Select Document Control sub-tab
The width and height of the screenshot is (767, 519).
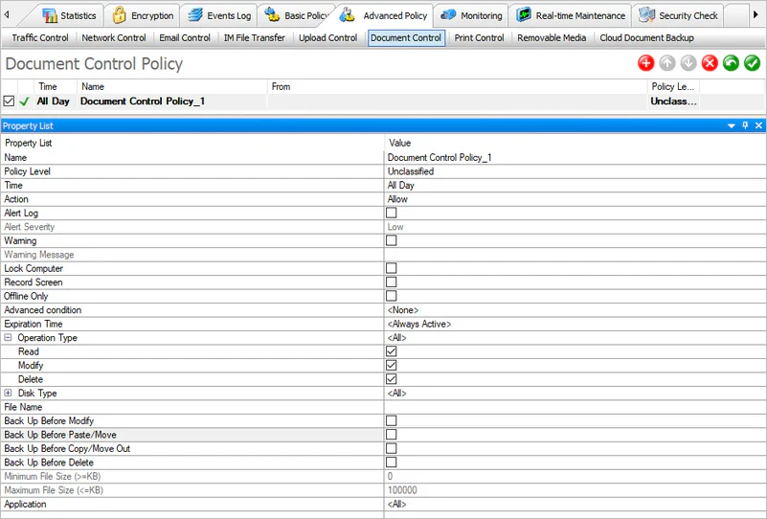tap(406, 37)
